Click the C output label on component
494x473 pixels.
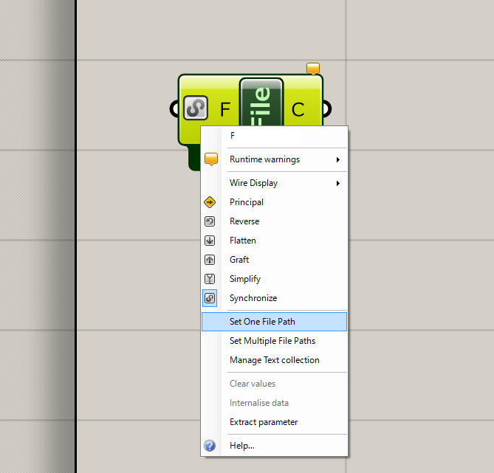298,109
